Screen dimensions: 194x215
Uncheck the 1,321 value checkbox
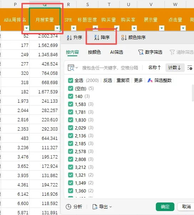pyautogui.click(x=71, y=175)
